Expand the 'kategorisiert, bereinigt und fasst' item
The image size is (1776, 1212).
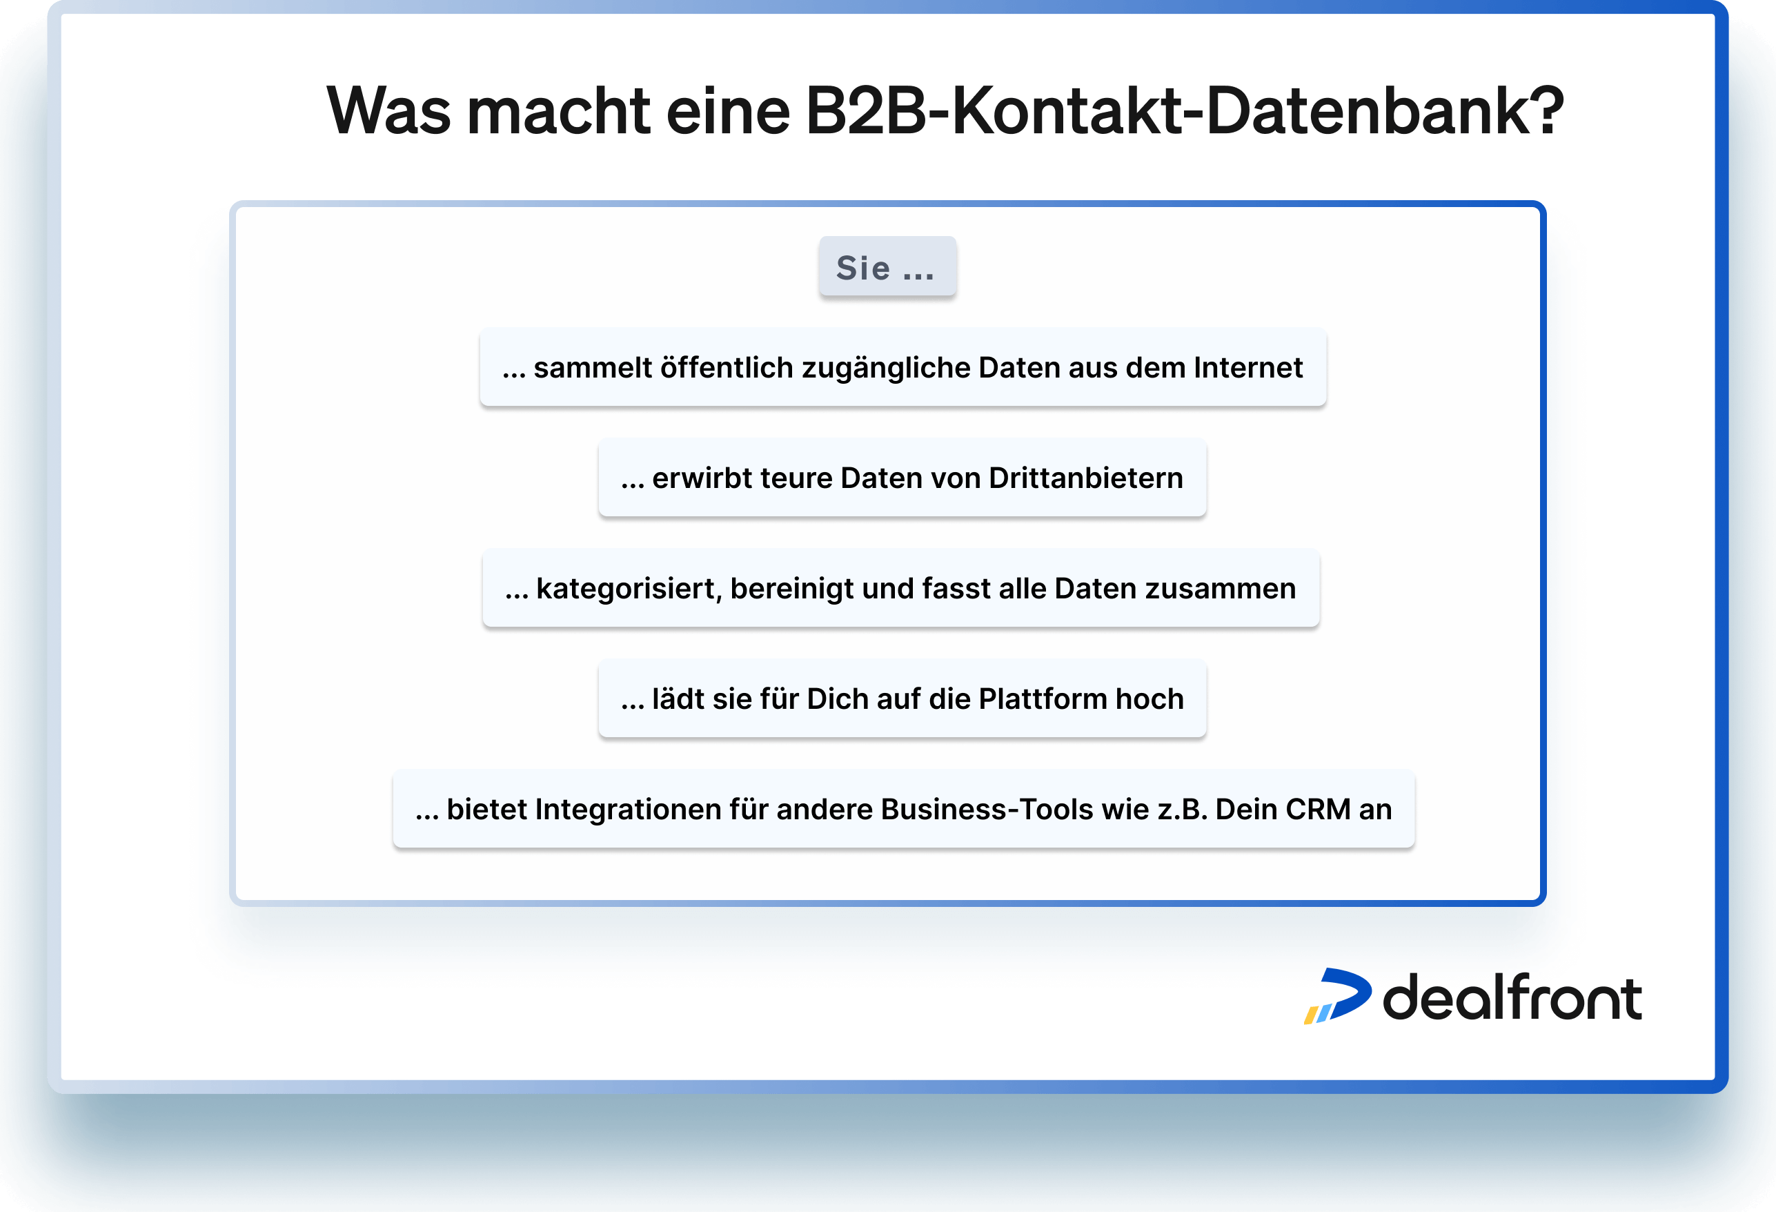(x=900, y=588)
